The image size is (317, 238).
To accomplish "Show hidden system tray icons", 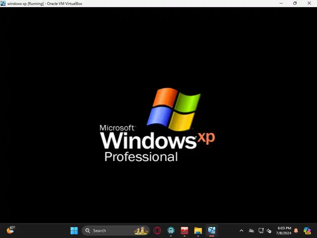I will (x=241, y=231).
